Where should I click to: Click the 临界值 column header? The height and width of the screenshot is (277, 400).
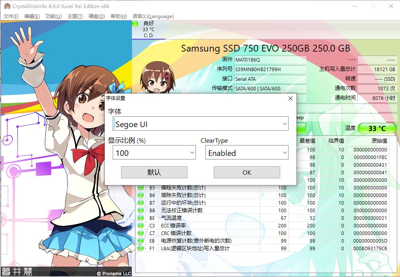(336, 141)
